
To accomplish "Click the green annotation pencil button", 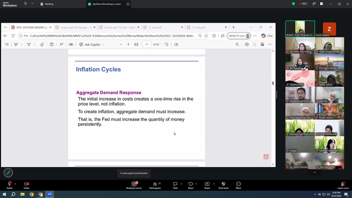I will [8, 173].
